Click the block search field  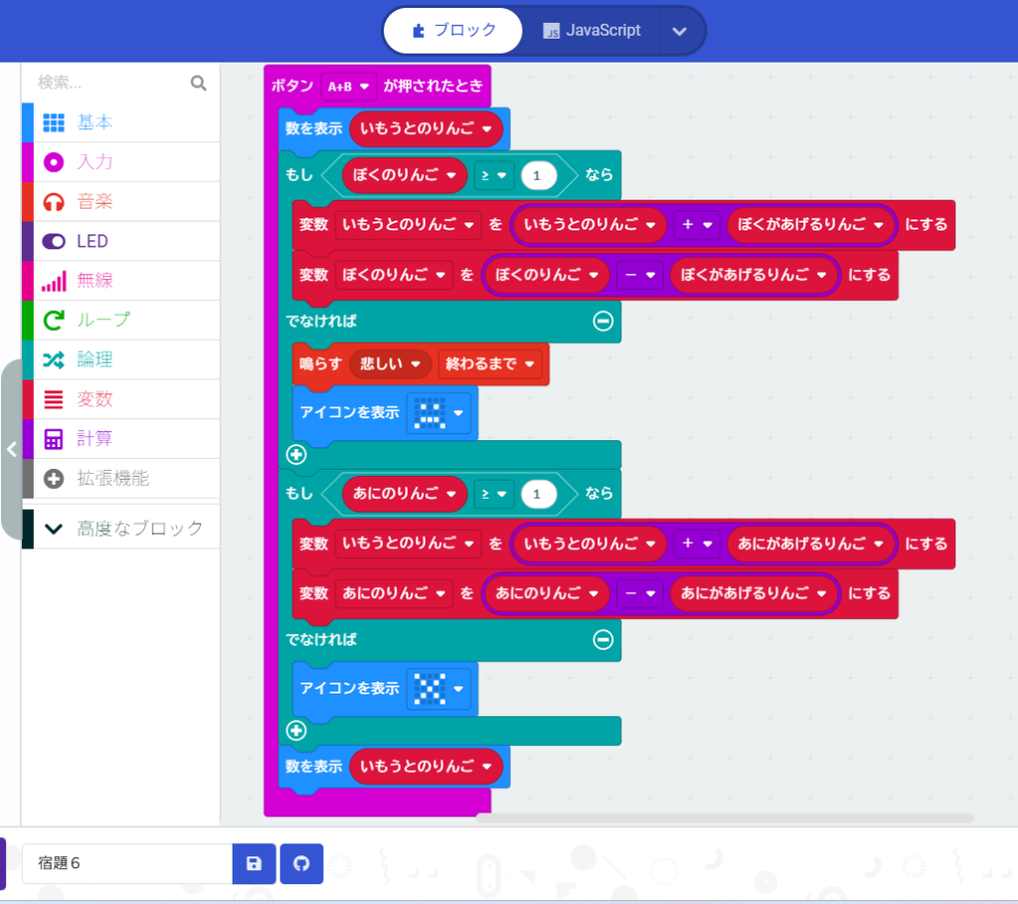(x=110, y=82)
